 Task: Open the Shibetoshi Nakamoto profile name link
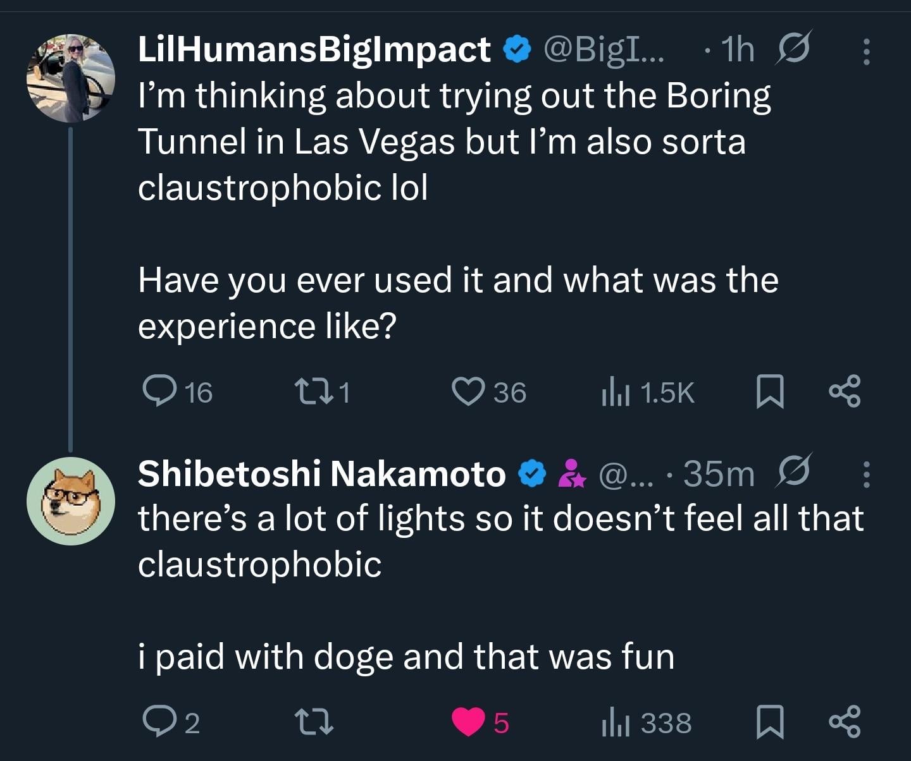point(321,473)
